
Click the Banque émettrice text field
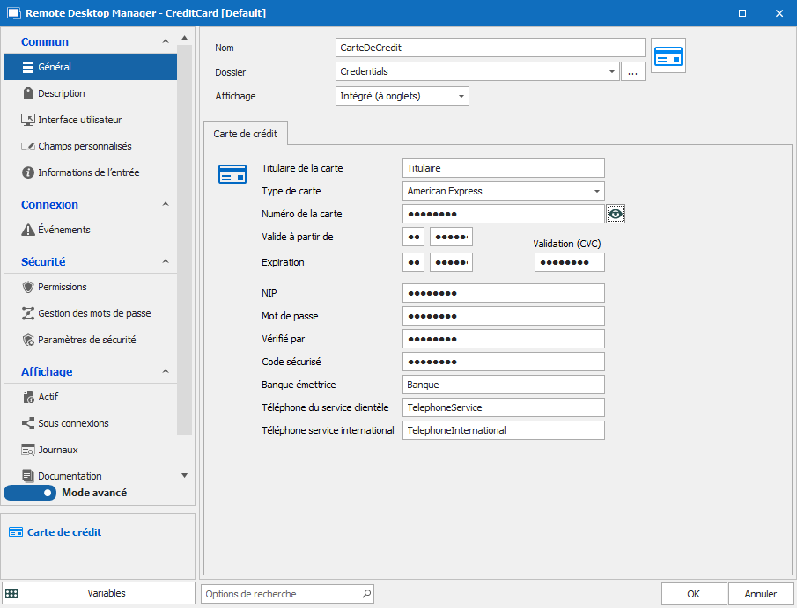pyautogui.click(x=503, y=385)
